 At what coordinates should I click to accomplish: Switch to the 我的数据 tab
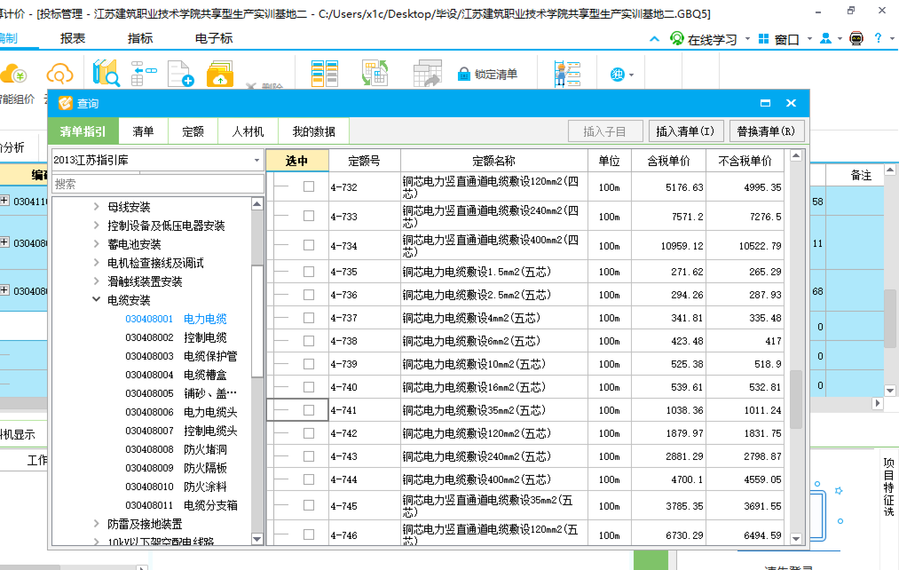[314, 131]
